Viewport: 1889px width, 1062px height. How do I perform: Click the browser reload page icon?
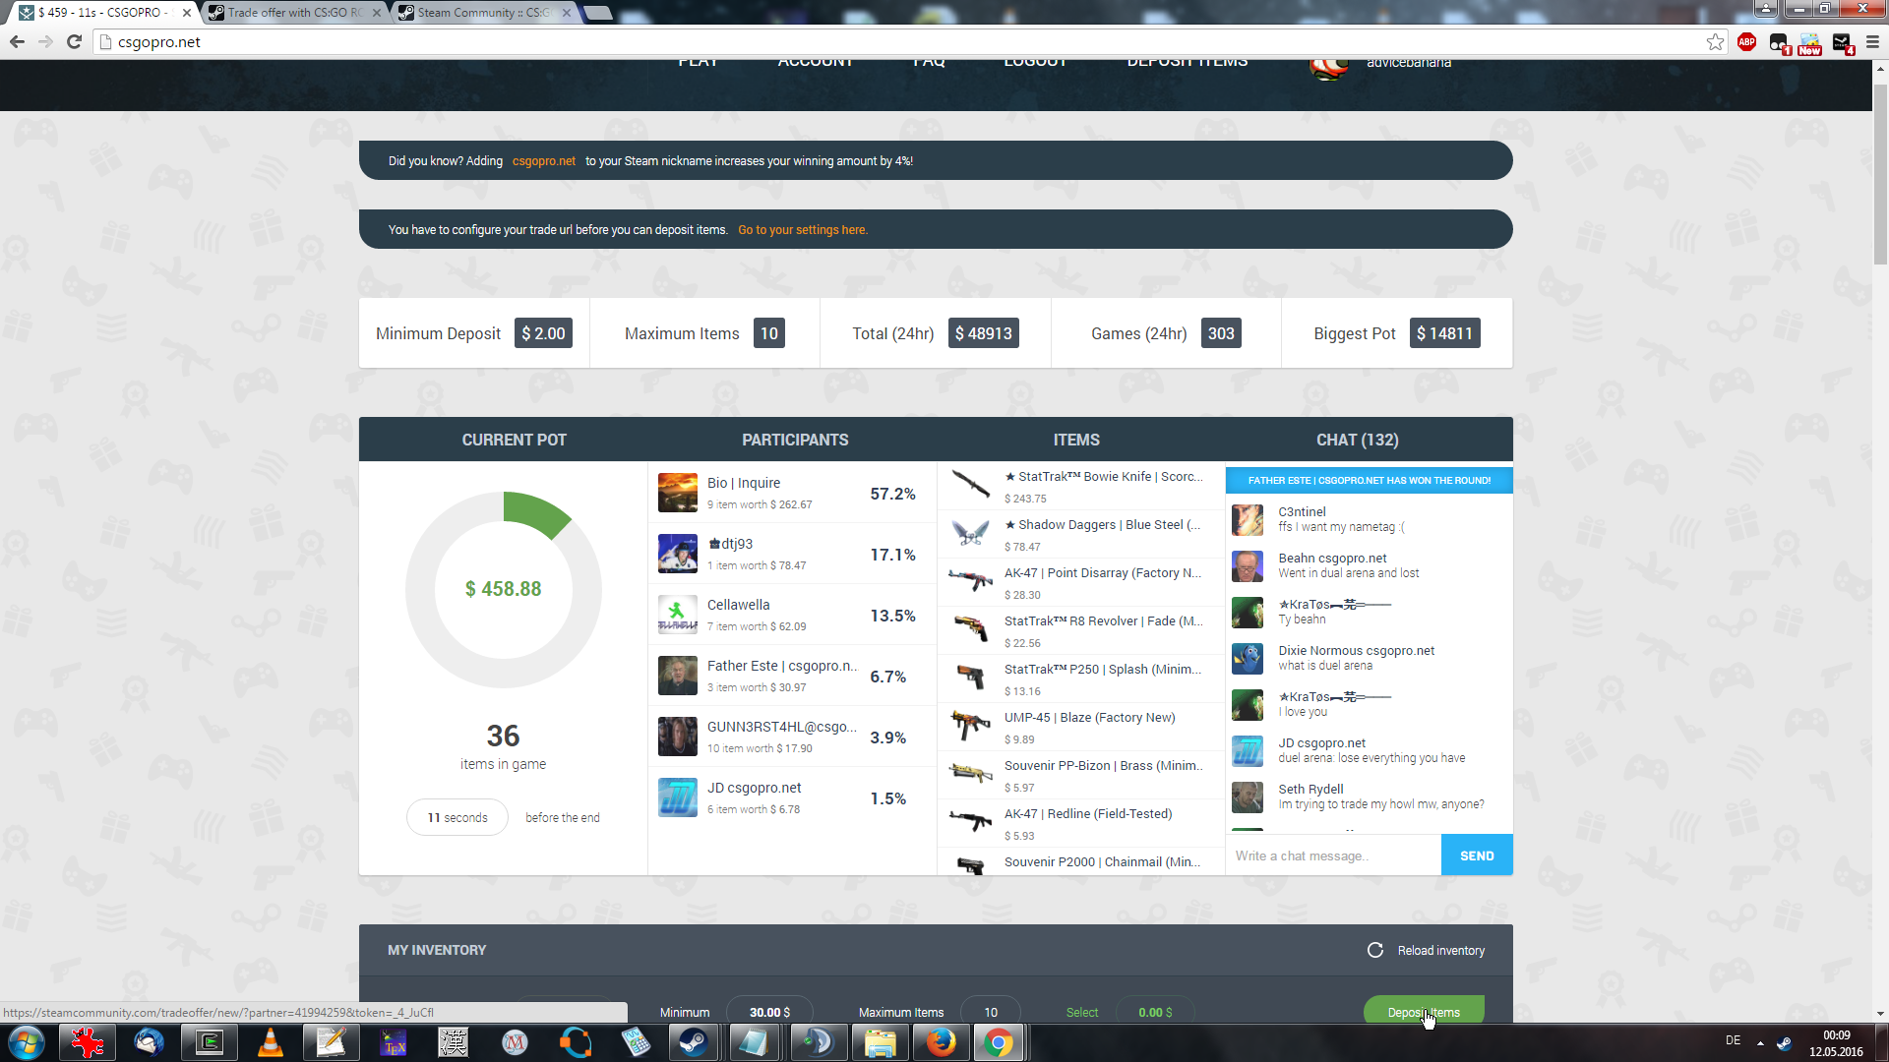[x=74, y=41]
